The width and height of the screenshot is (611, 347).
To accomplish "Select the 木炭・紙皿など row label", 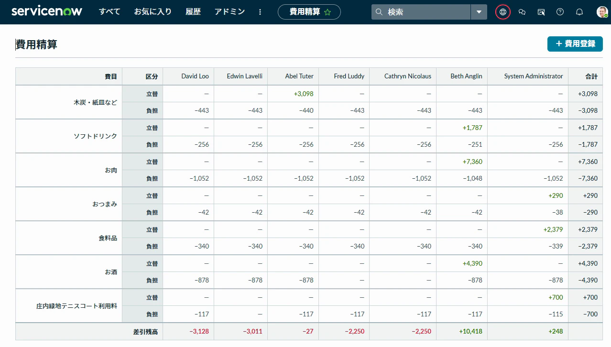I will pos(95,102).
